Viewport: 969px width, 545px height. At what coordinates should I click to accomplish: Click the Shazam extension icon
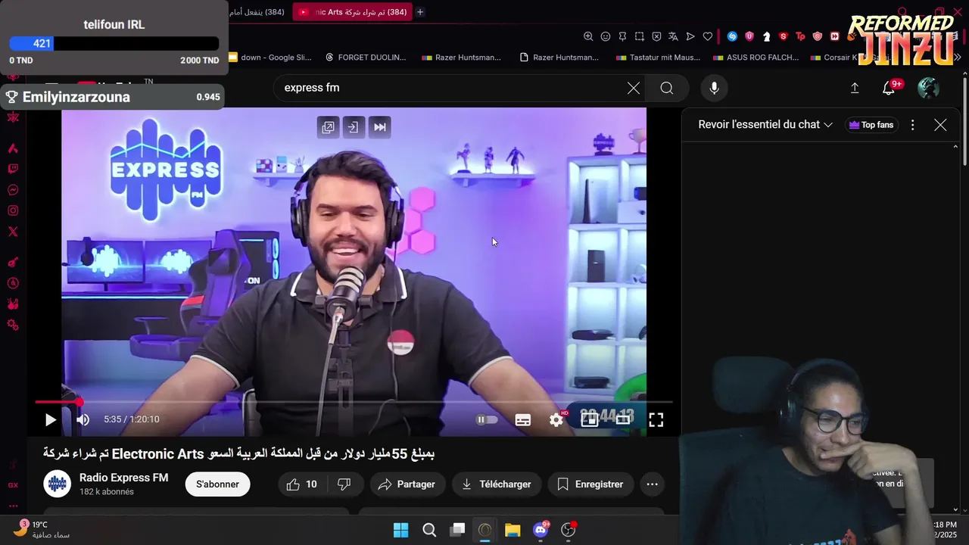click(x=732, y=36)
